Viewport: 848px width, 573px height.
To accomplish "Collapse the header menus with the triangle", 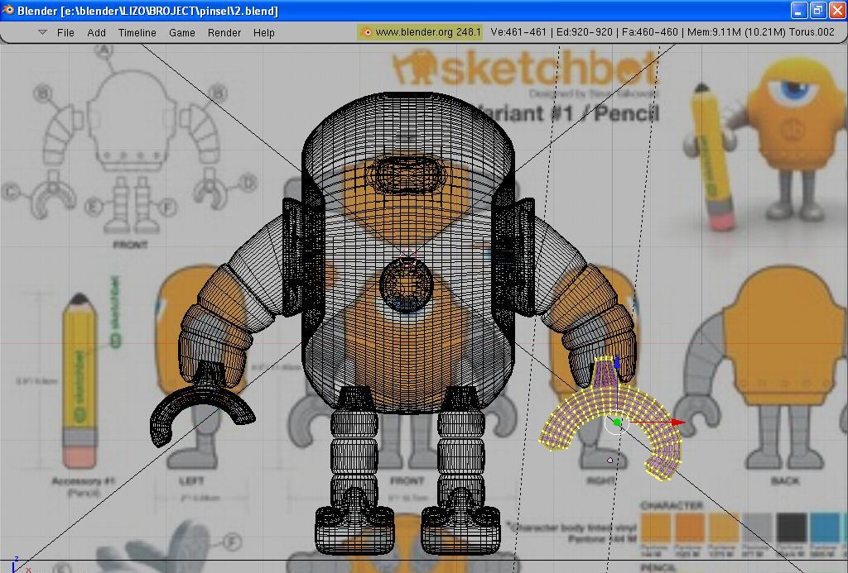I will (43, 32).
